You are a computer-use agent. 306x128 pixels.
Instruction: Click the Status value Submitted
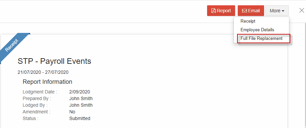80,118
